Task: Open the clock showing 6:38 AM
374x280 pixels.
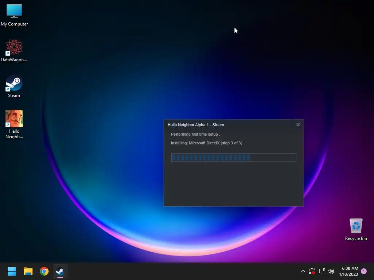Action: click(x=350, y=268)
